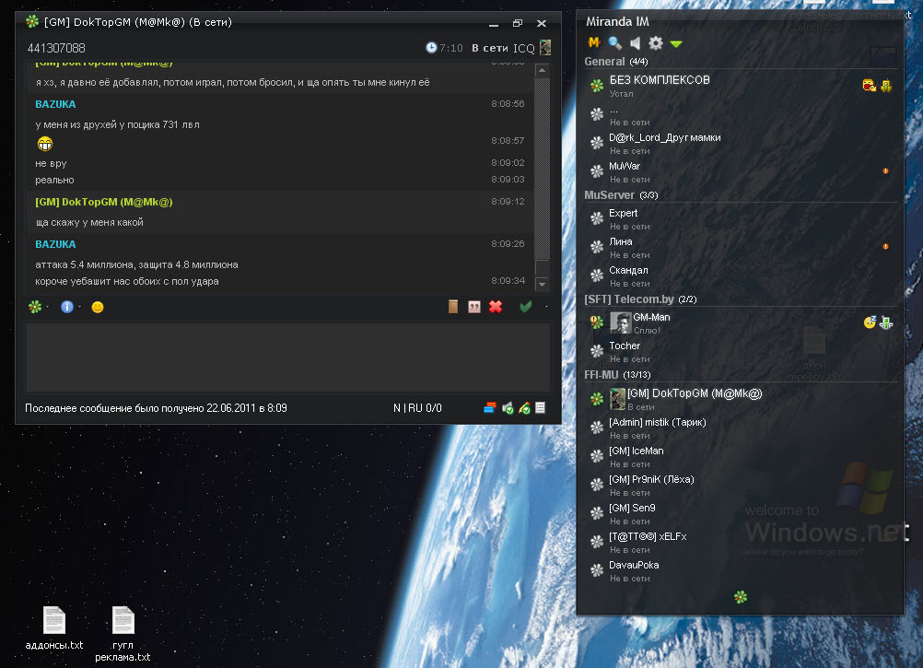Open гугл реклама.txt desktop file
The image size is (923, 668).
click(x=123, y=635)
